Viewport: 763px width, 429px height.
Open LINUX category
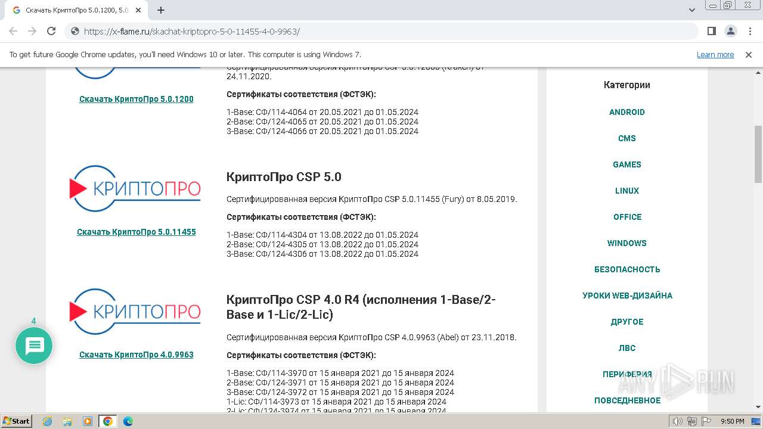point(627,191)
